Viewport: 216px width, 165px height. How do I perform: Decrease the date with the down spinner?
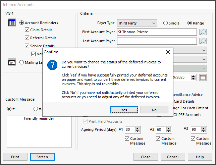click(x=193, y=79)
